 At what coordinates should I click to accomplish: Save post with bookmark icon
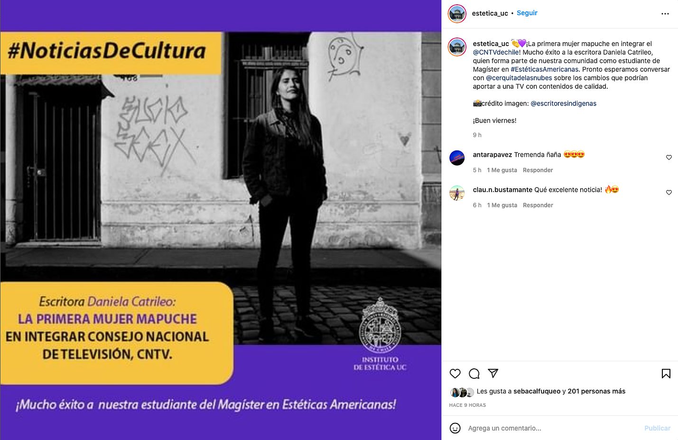point(666,374)
